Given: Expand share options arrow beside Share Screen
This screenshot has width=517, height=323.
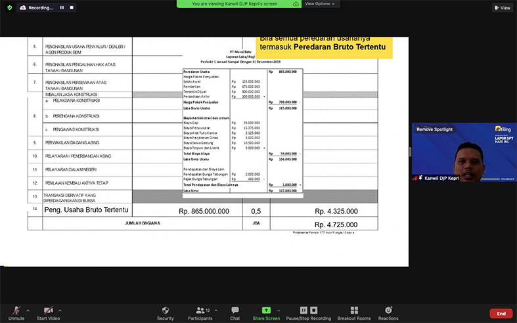Looking at the screenshot, I should coord(279,311).
